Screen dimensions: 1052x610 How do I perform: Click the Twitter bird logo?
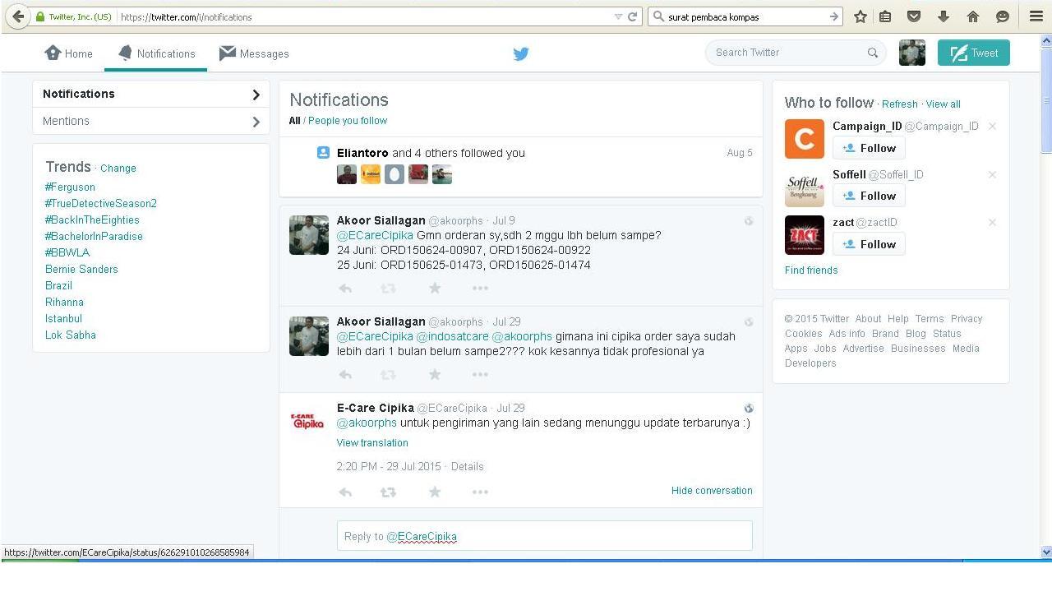521,53
